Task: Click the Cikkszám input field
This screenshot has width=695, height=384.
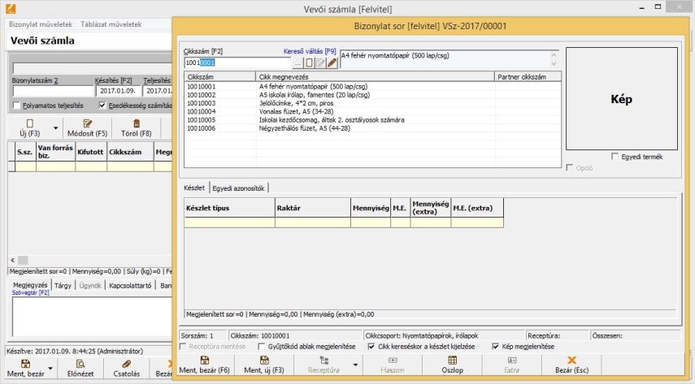Action: pyautogui.click(x=237, y=63)
